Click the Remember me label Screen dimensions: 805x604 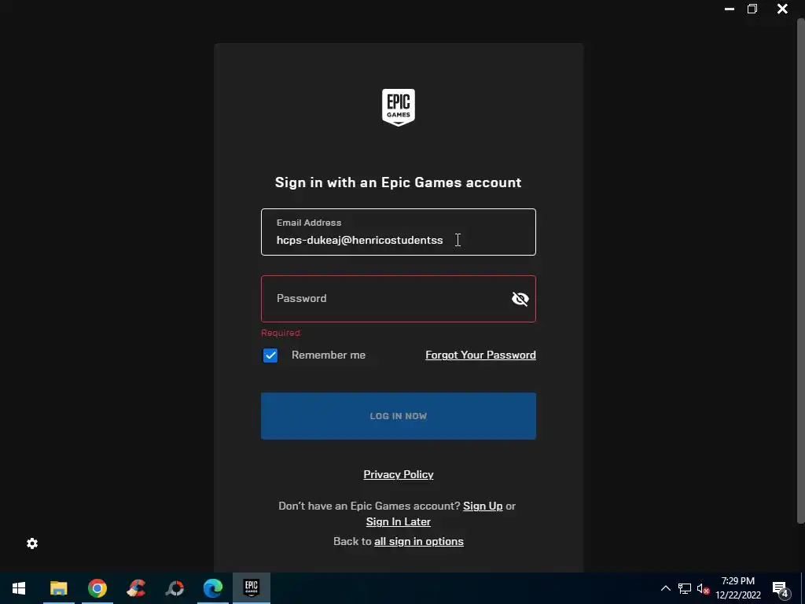pos(329,355)
